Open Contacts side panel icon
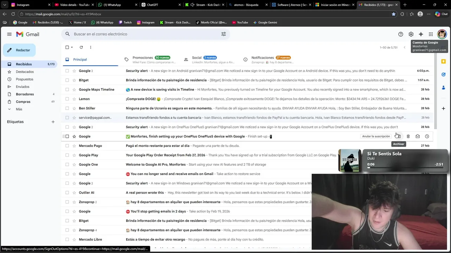This screenshot has height=253, width=451. pos(443,87)
